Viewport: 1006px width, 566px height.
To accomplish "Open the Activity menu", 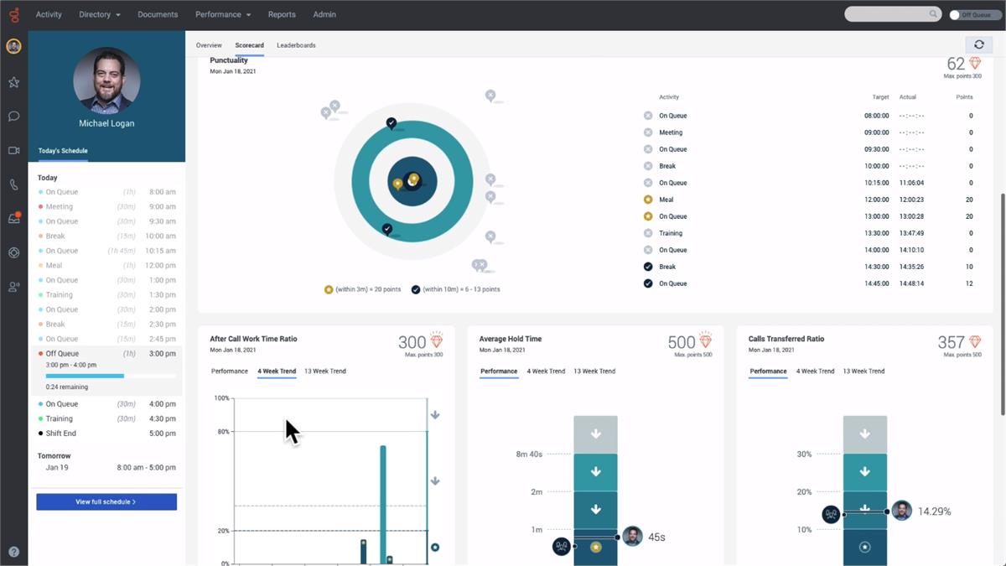I will click(x=49, y=14).
